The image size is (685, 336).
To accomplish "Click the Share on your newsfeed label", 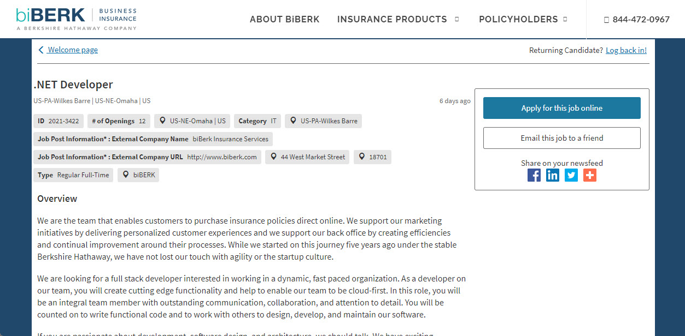I will (562, 163).
